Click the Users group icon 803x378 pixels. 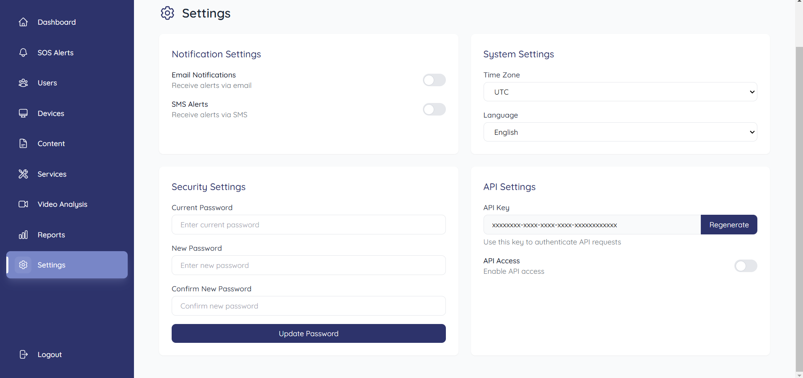pos(23,83)
